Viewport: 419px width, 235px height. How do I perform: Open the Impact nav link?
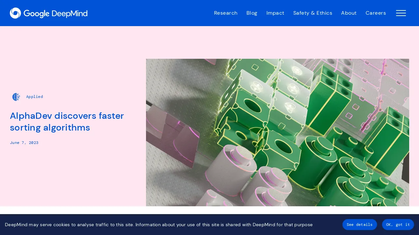[275, 13]
